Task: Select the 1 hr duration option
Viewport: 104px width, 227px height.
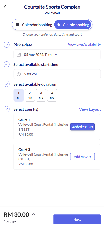Action: [18, 95]
